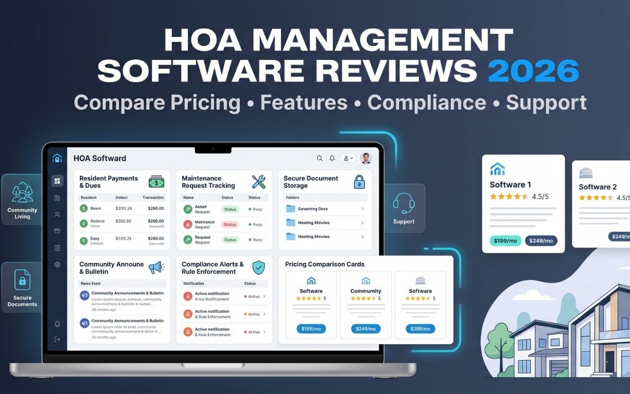Screen dimensions: 630x394
Task: Click the headset icon on the Support badge
Action: click(404, 203)
